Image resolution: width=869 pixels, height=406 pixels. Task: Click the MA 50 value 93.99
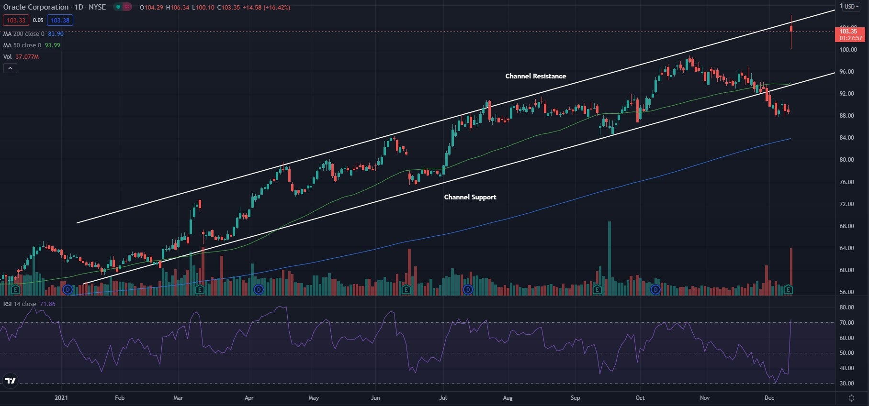pos(53,45)
